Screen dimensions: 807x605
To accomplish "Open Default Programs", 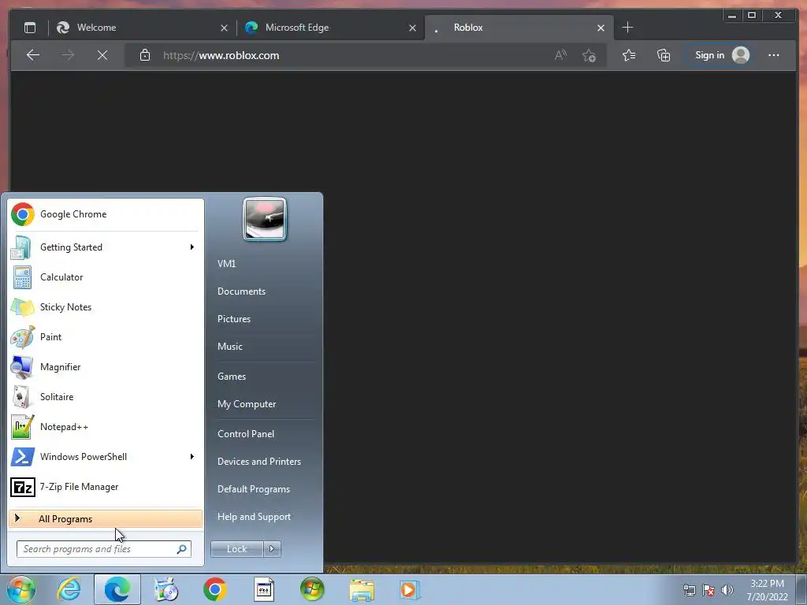I will coord(253,489).
